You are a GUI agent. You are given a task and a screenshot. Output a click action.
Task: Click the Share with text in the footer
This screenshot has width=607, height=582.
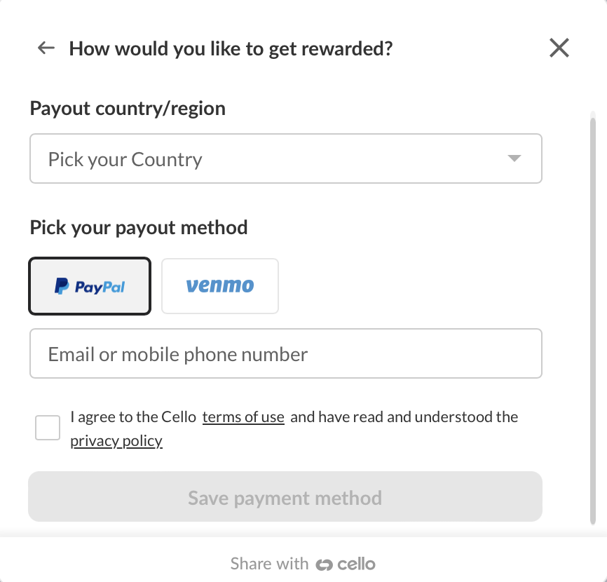pos(269,564)
